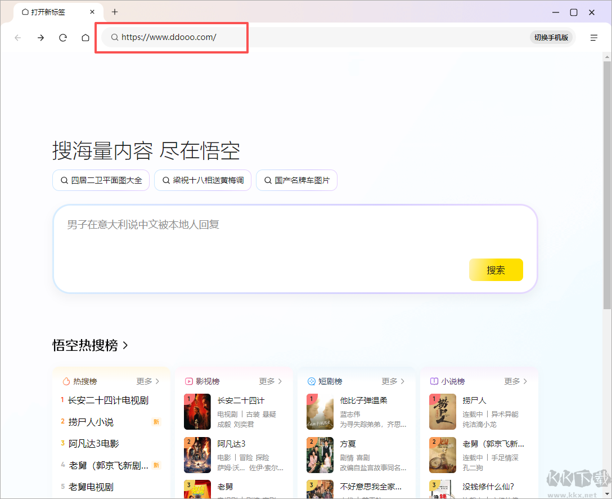Minimize the browser window
The width and height of the screenshot is (612, 499).
click(556, 12)
